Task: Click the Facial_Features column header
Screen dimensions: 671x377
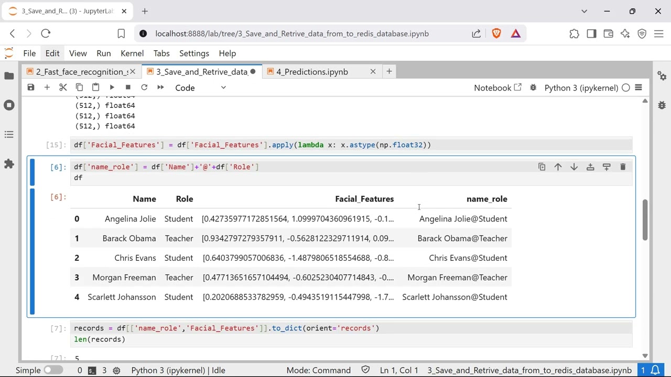Action: click(x=364, y=199)
